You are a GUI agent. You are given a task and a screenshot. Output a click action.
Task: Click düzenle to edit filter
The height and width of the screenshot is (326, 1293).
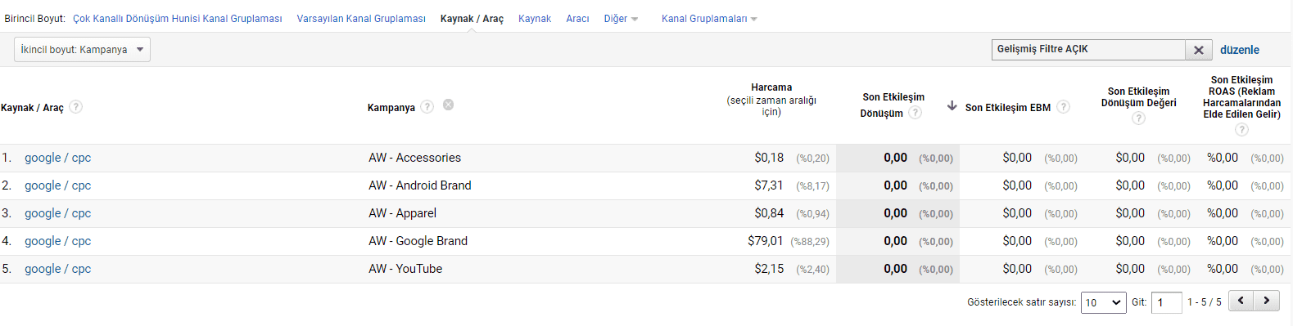click(x=1240, y=50)
